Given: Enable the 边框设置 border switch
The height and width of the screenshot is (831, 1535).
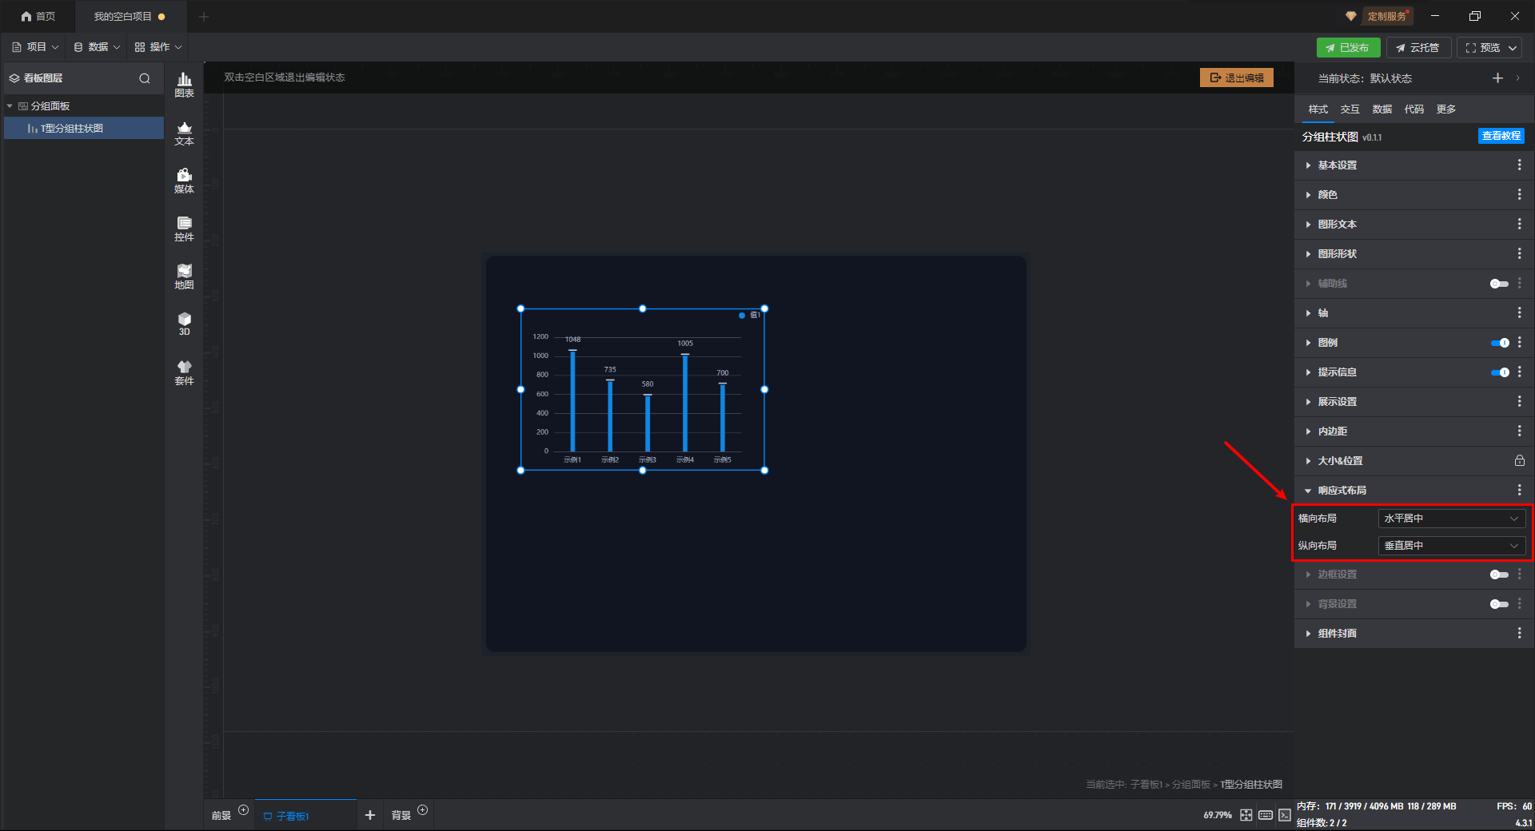Looking at the screenshot, I should [1499, 575].
